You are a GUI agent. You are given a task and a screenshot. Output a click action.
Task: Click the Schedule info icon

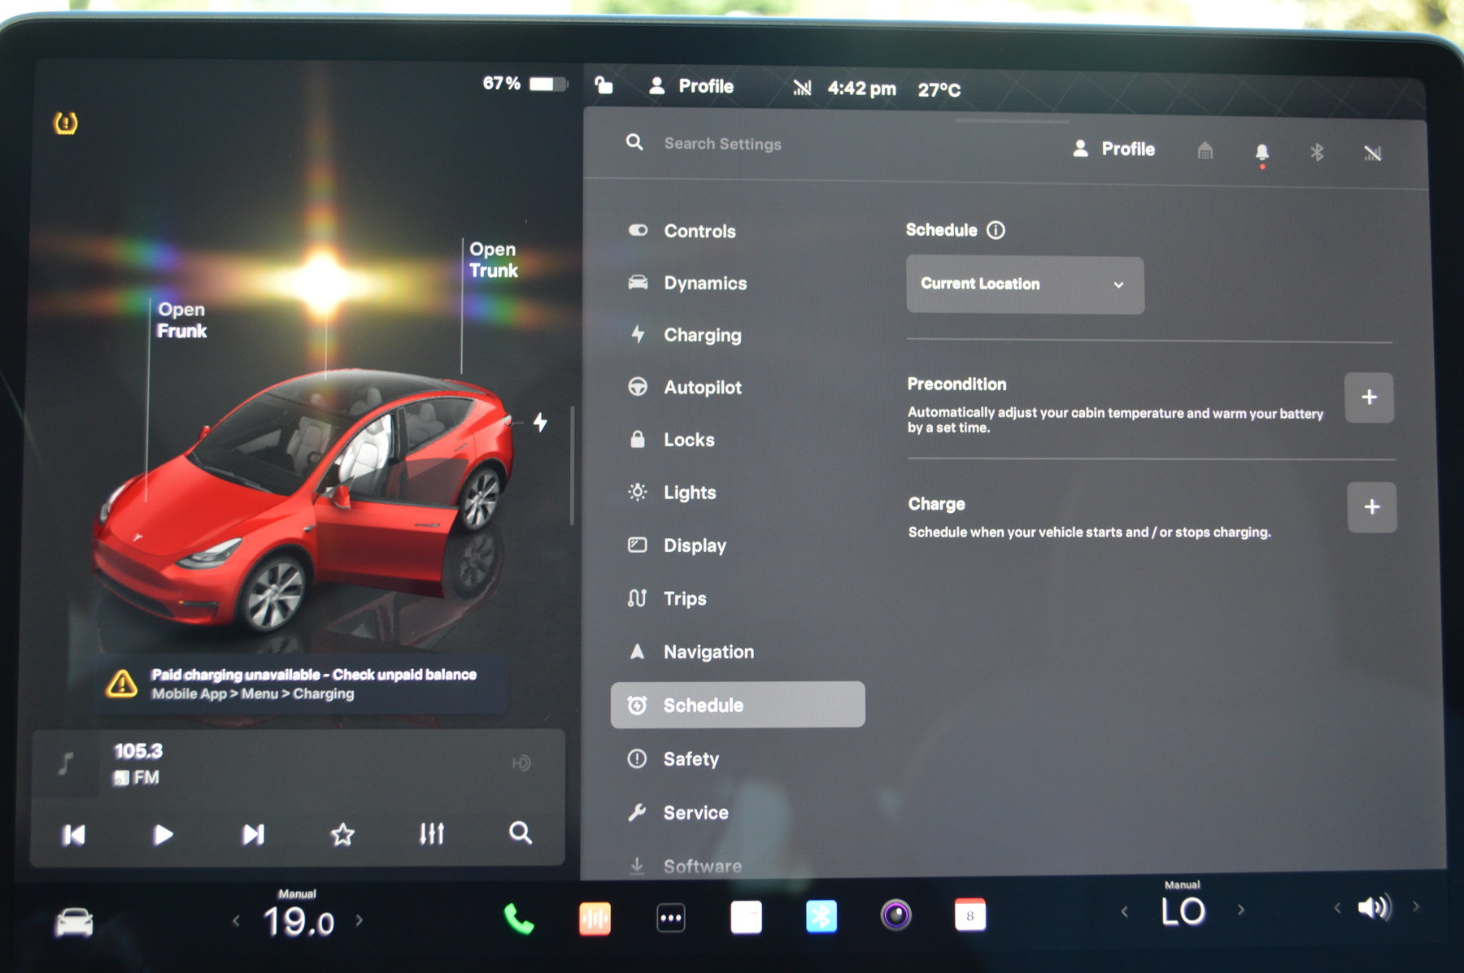(x=996, y=230)
